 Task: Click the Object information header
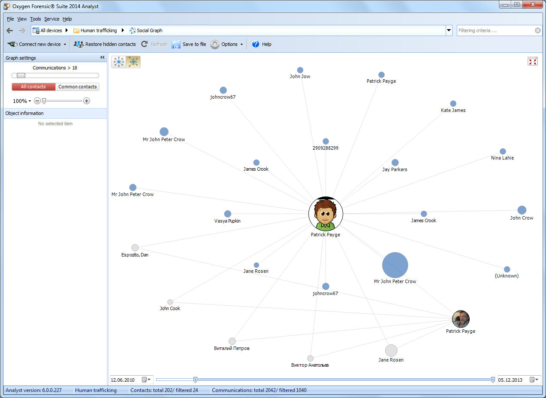pos(55,113)
